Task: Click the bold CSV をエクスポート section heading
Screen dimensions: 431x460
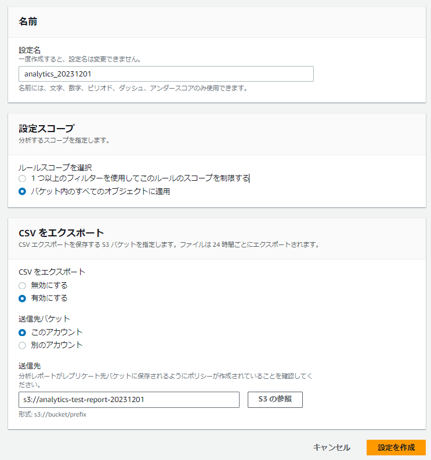Action: pos(61,233)
